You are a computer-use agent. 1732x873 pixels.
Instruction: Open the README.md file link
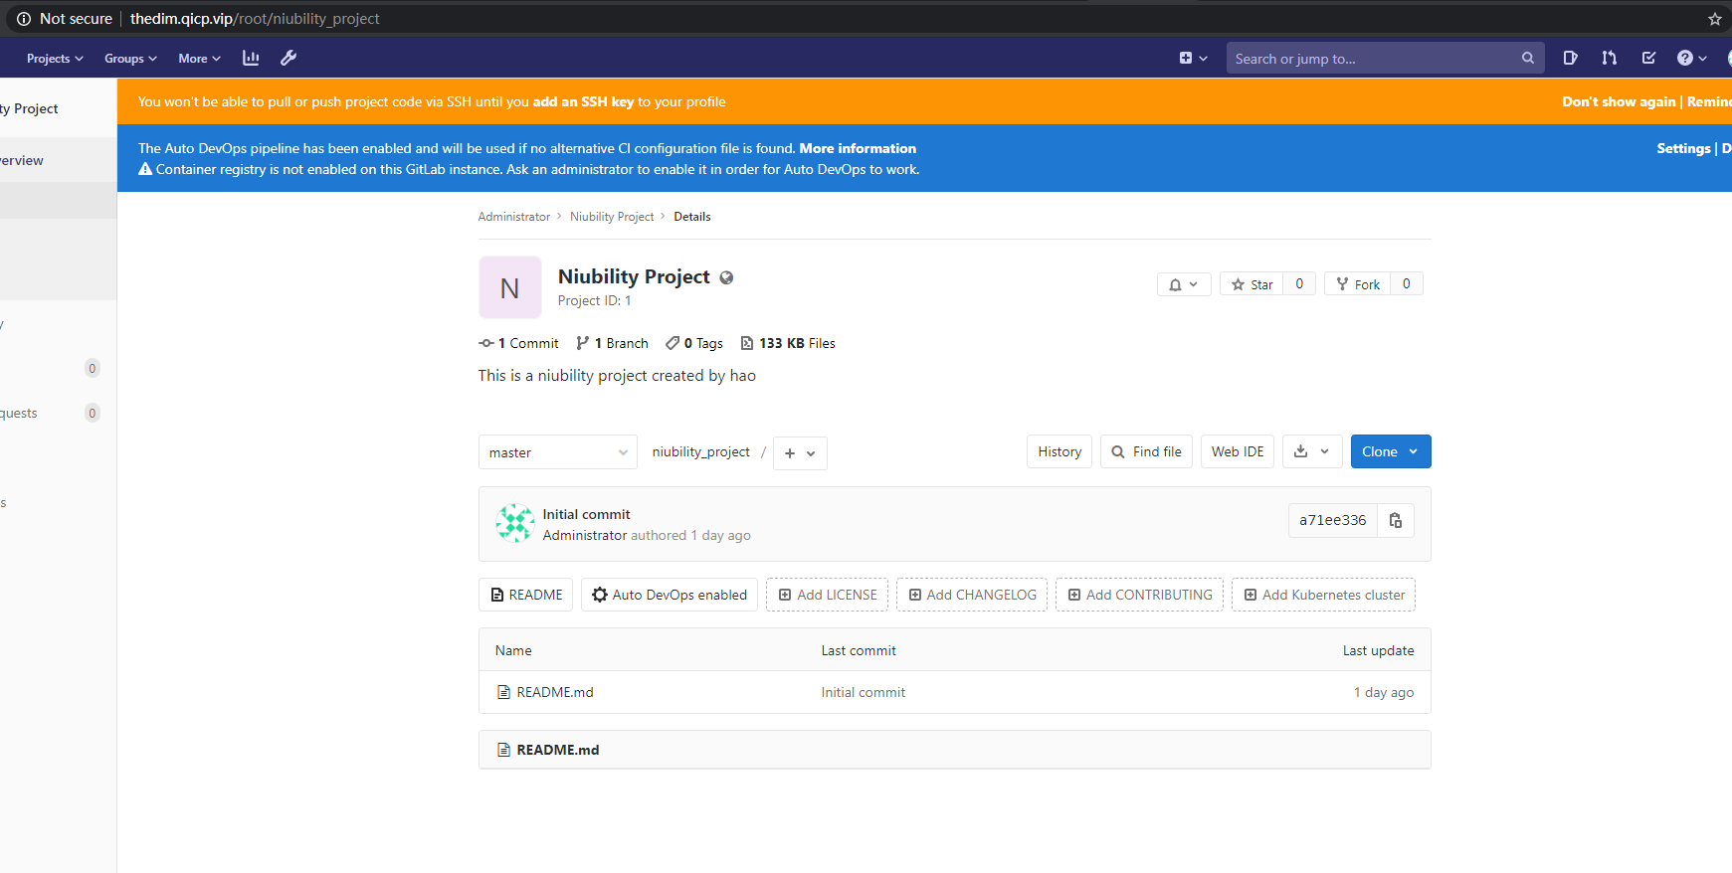click(554, 692)
